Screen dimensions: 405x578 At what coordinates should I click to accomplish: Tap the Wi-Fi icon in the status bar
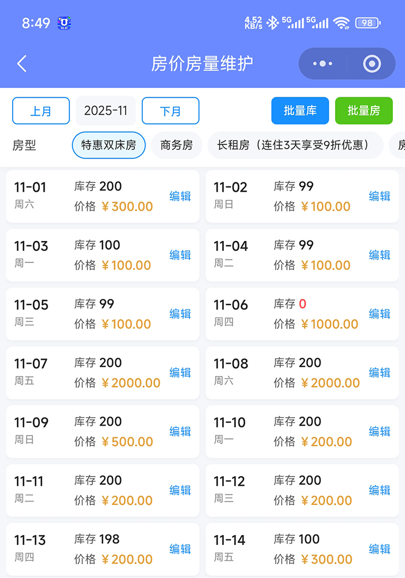click(343, 22)
